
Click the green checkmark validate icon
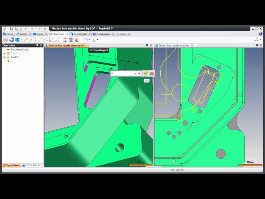(x=145, y=73)
